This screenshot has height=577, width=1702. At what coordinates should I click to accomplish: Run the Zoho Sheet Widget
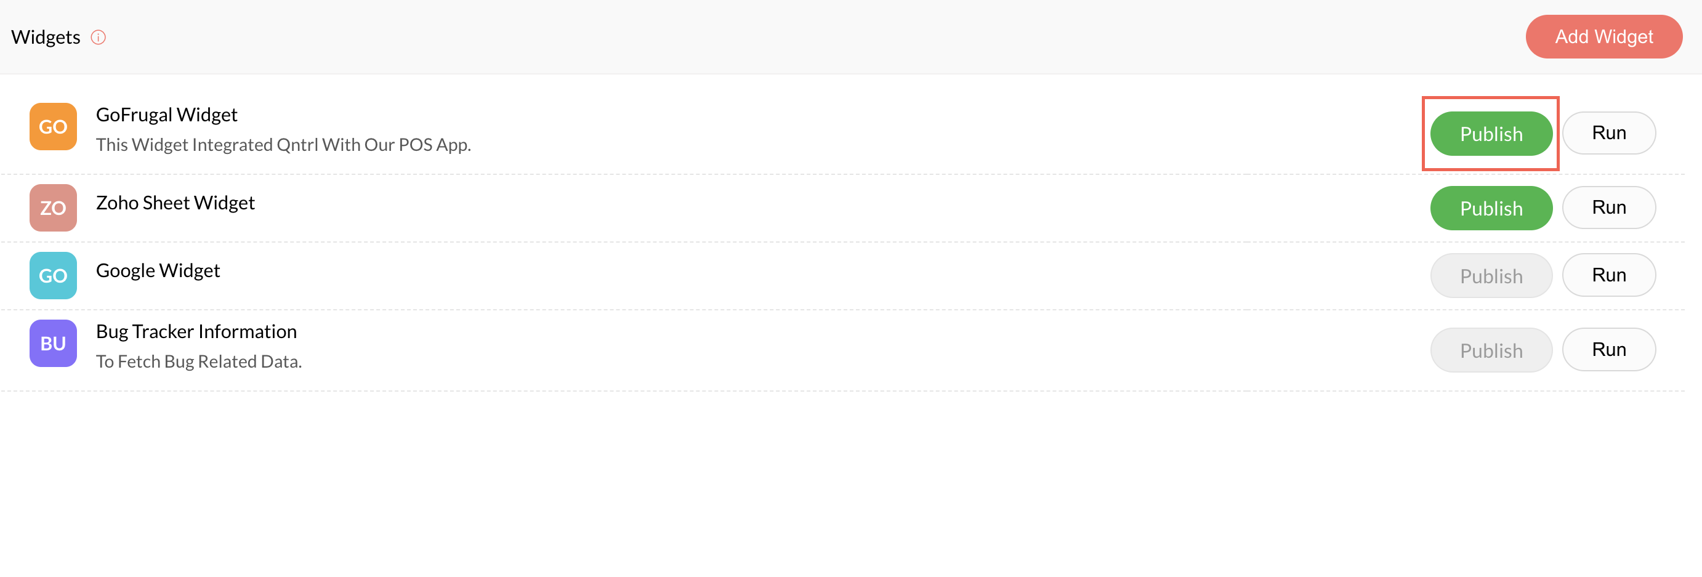(1608, 208)
